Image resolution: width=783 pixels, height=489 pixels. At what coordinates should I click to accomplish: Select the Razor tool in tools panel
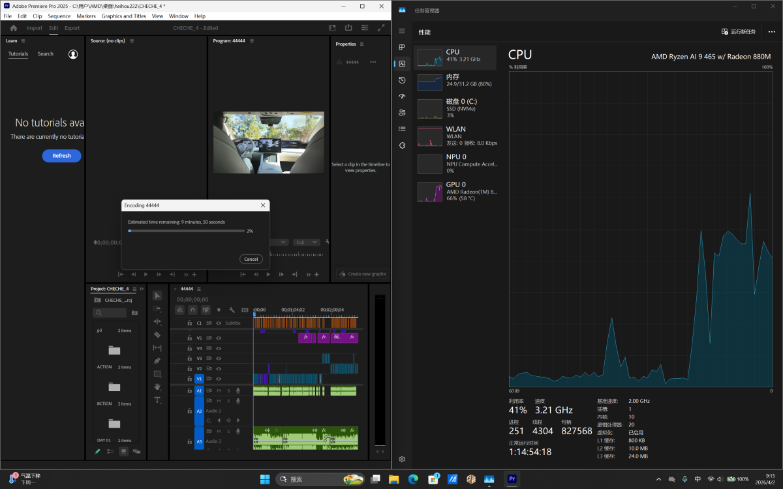pyautogui.click(x=157, y=334)
